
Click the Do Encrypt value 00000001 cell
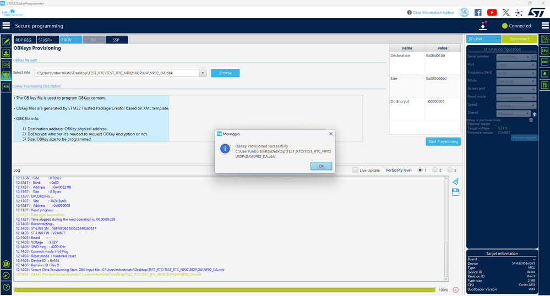coord(442,109)
